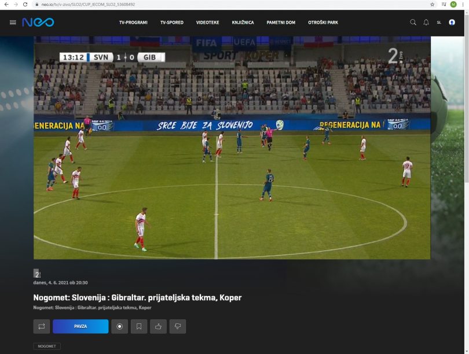Click the replay loop icon
The height and width of the screenshot is (354, 469).
point(41,326)
